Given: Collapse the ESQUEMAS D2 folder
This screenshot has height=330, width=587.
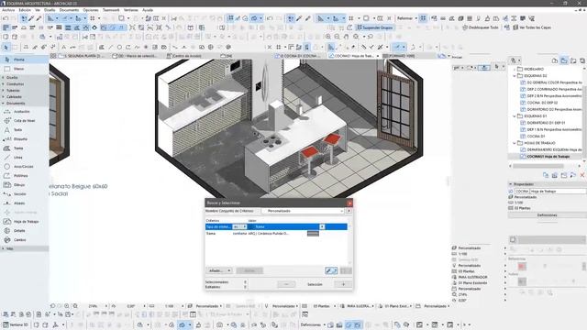Looking at the screenshot, I should (x=515, y=75).
